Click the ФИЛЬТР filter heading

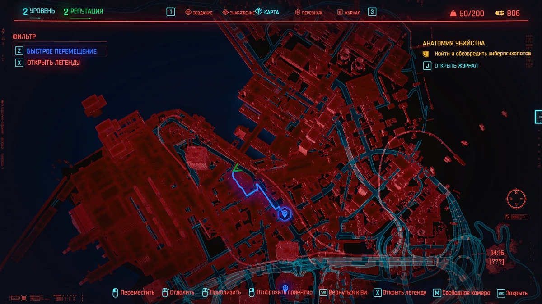click(x=24, y=36)
